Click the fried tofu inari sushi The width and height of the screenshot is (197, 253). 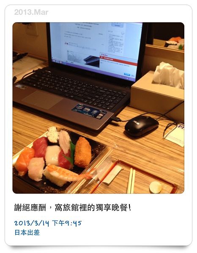pyautogui.click(x=83, y=152)
